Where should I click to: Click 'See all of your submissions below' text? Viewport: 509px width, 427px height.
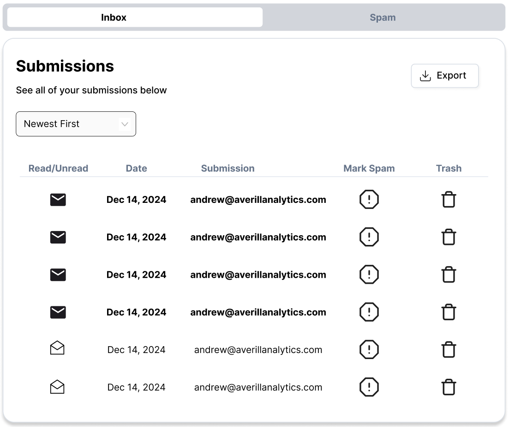pos(91,90)
